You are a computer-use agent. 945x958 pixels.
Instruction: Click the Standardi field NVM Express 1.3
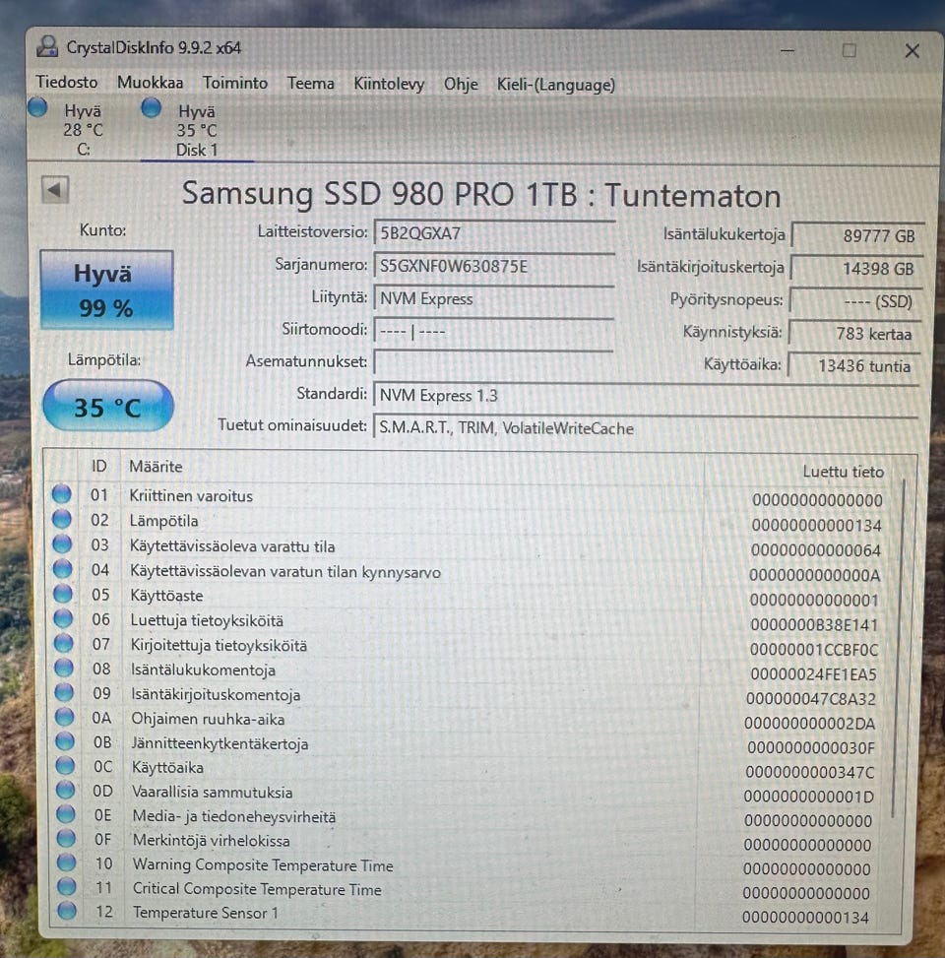[x=646, y=395]
